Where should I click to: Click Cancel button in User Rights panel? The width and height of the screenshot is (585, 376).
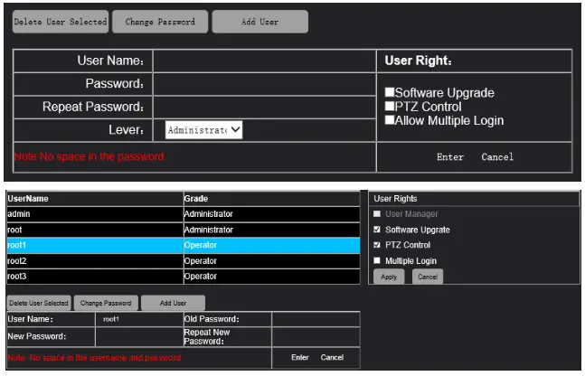(428, 277)
